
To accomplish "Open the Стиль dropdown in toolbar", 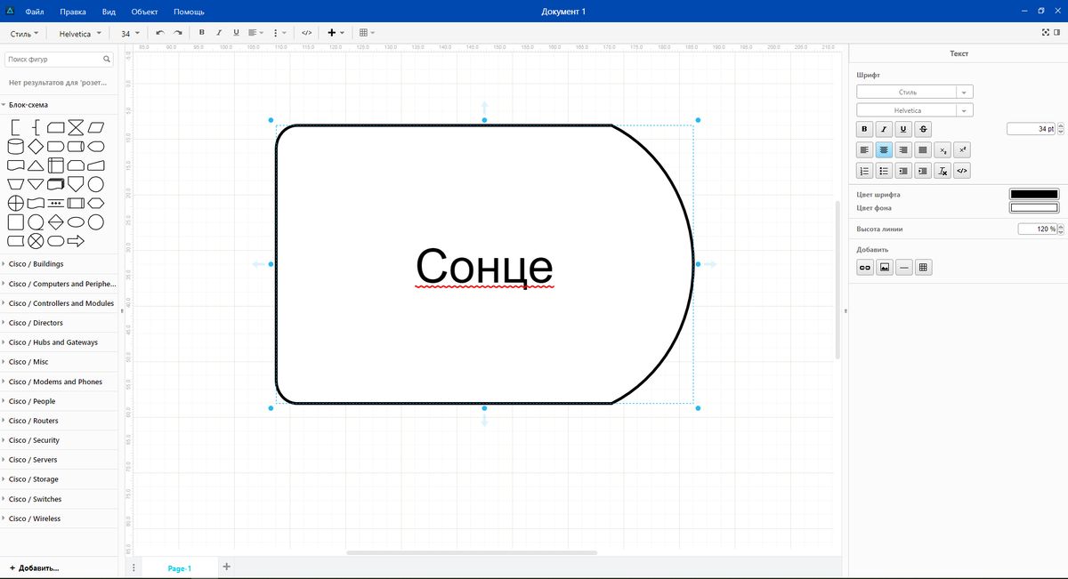I will pos(24,33).
